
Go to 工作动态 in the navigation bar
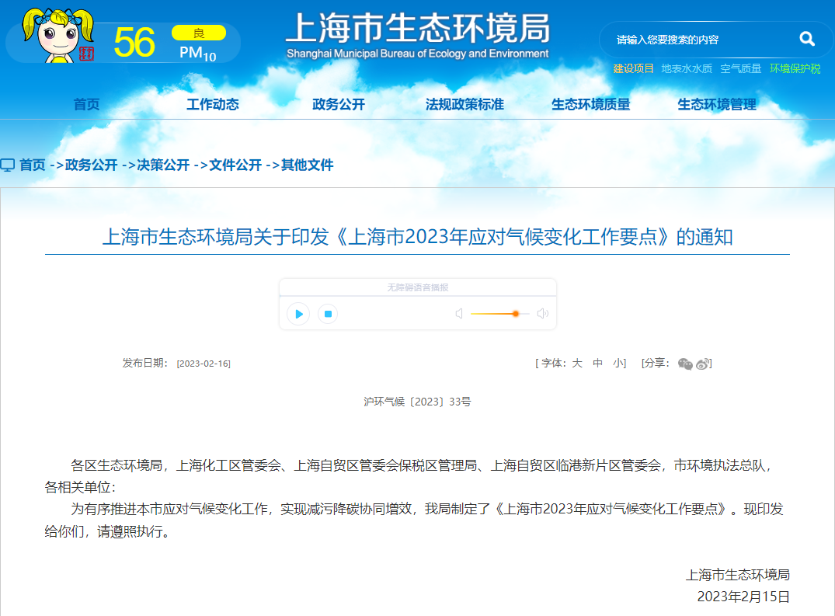point(212,104)
